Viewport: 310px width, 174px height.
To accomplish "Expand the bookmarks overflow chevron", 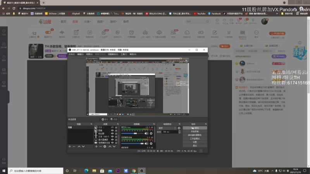I will (x=277, y=14).
